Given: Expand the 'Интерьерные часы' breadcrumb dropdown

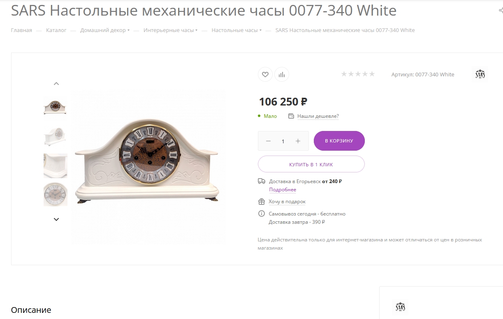Looking at the screenshot, I should 197,30.
